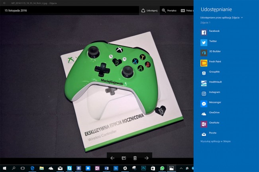Open Mail app from the taskbar
259x172 pixels.
60,168
